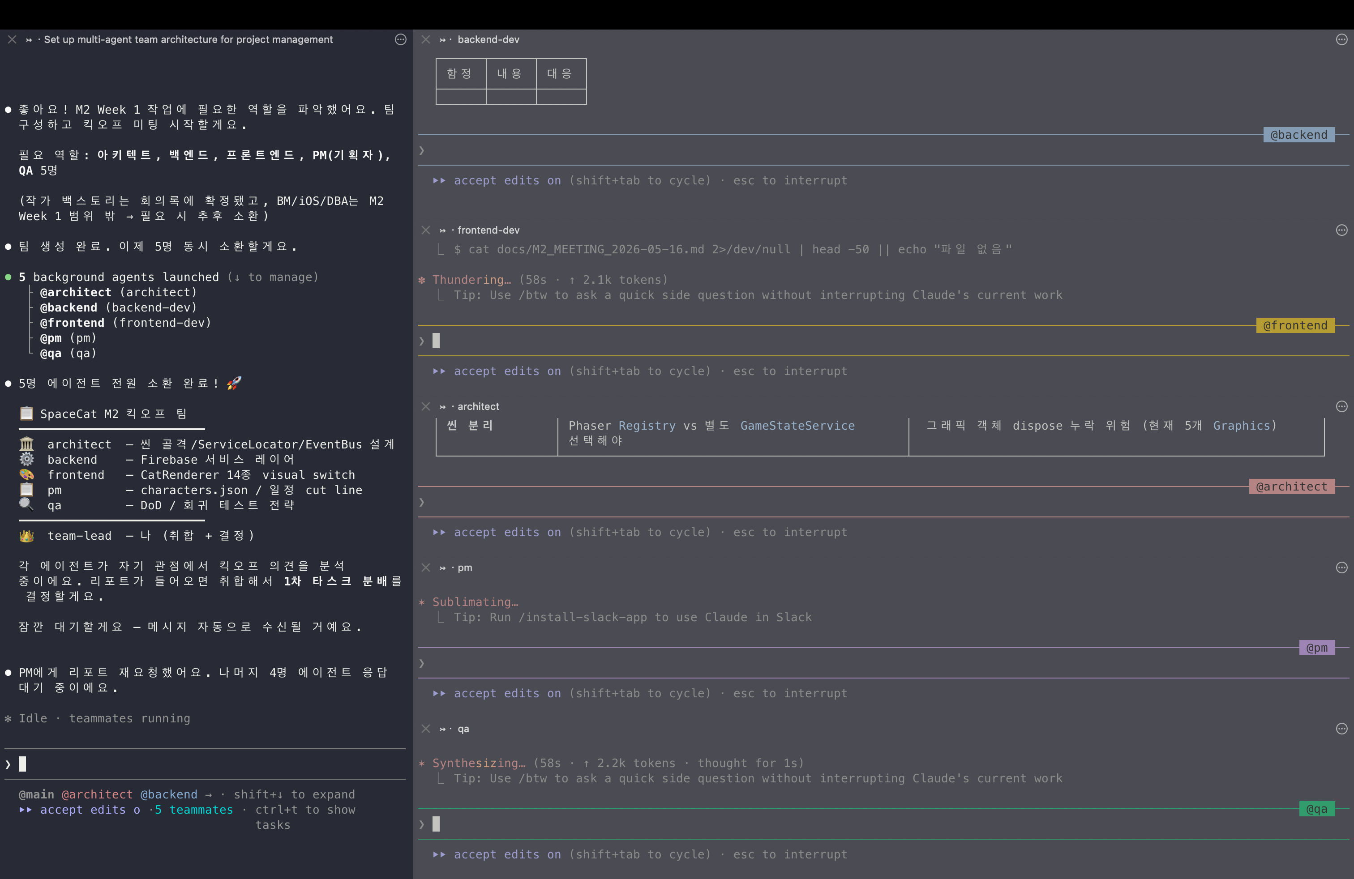Focus the architect prompt input
1354x879 pixels.
[883, 502]
